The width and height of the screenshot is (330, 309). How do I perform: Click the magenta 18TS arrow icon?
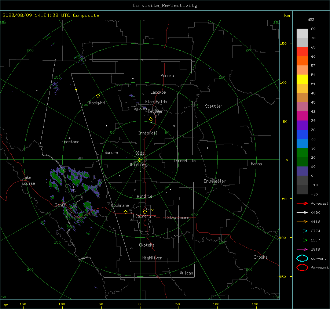point(302,249)
